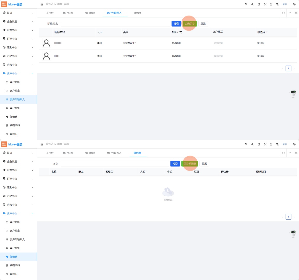Click the 同步微信群 button
This screenshot has height=280, width=299.
click(x=190, y=164)
